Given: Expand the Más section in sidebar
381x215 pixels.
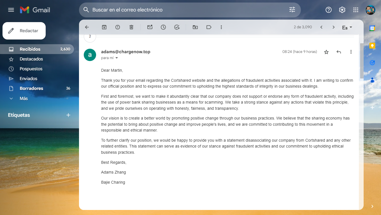Looking at the screenshot, I should point(24,98).
